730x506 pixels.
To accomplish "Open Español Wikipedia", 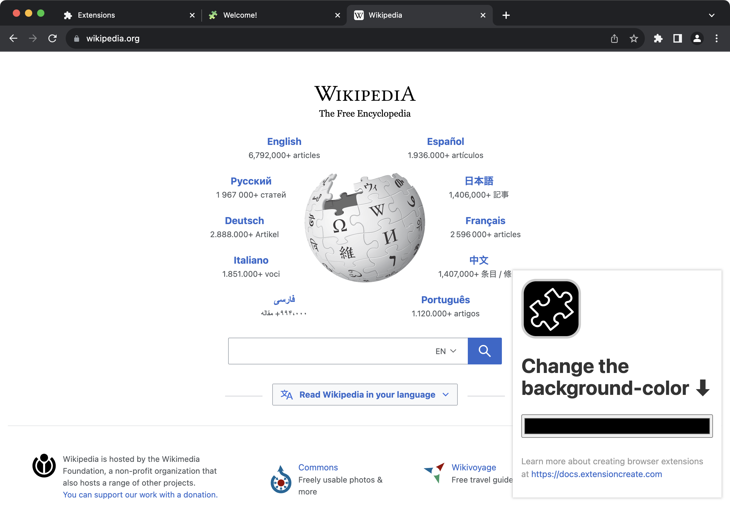I will (x=445, y=141).
